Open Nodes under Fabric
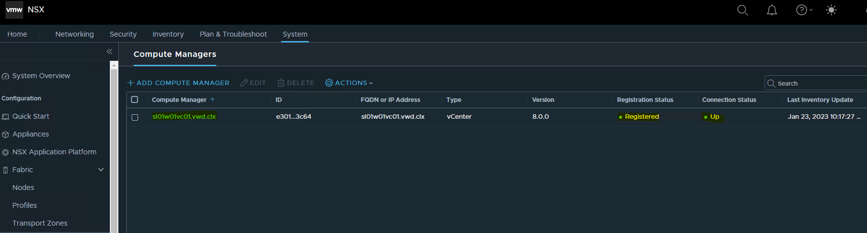The image size is (867, 233). 23,187
